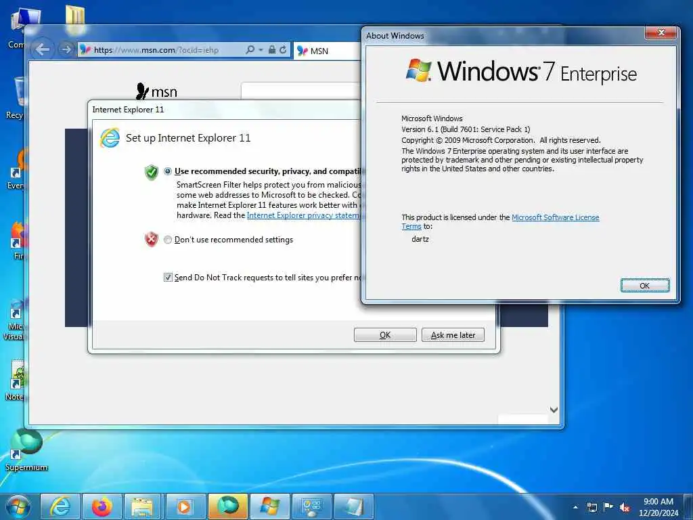Click OK in the IE setup dialog

[385, 334]
